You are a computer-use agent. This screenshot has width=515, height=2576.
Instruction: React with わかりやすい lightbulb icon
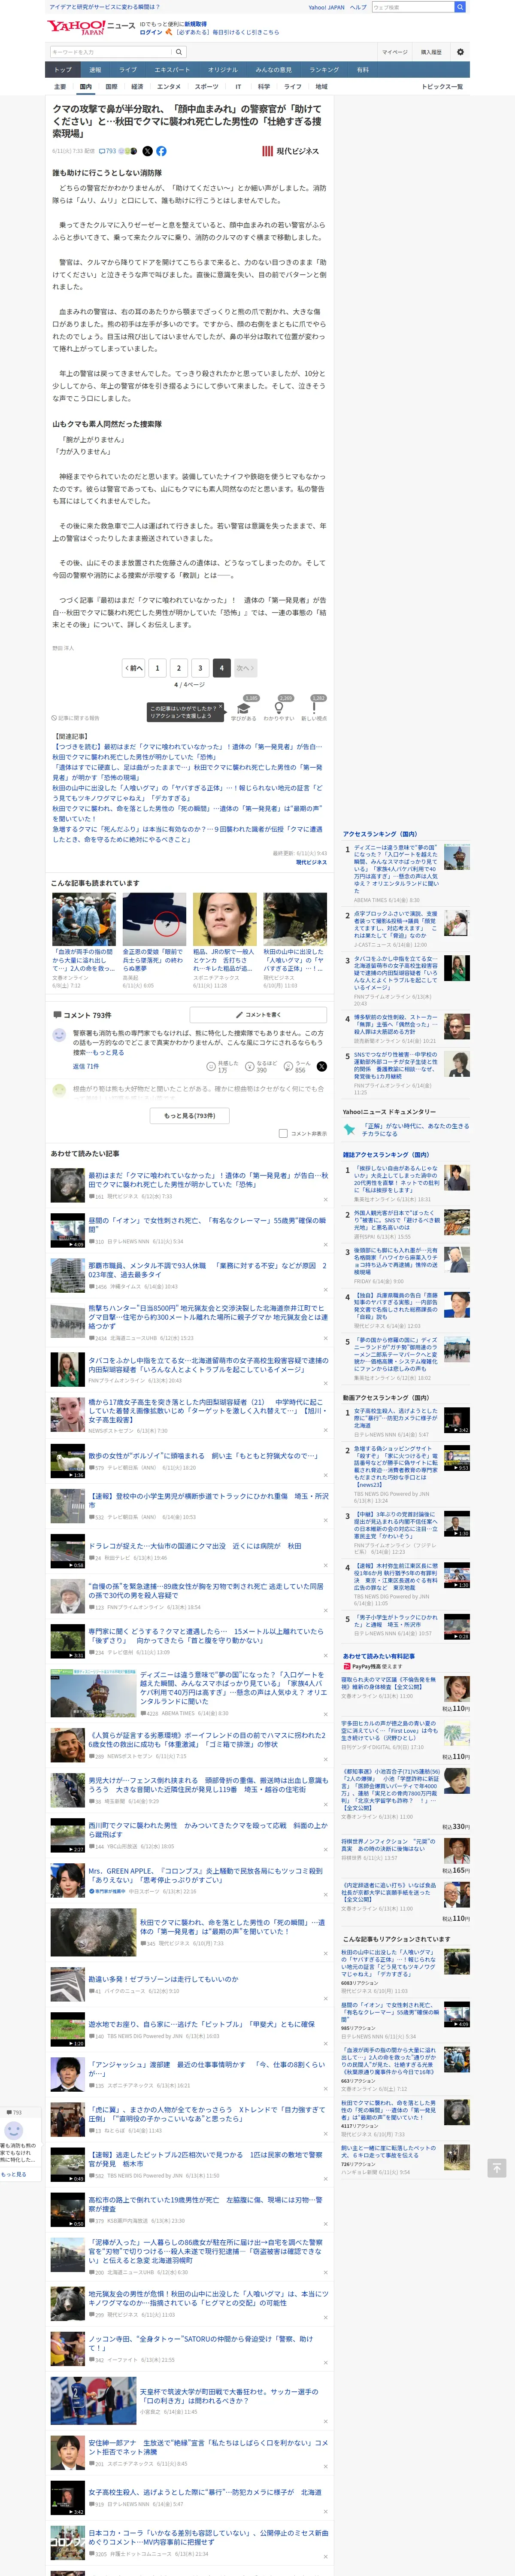tap(279, 708)
